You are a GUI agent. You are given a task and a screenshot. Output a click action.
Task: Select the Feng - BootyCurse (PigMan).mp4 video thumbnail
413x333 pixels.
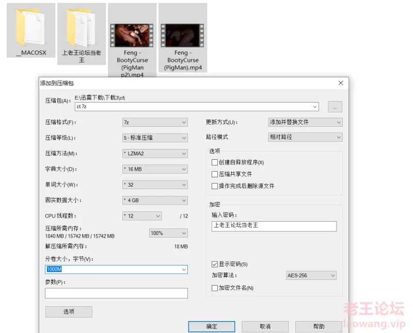(x=182, y=36)
